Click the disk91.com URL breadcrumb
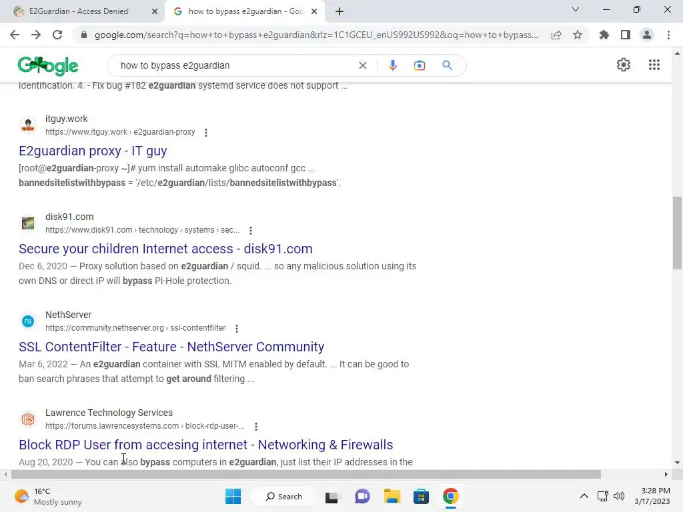The width and height of the screenshot is (683, 512). [x=143, y=230]
